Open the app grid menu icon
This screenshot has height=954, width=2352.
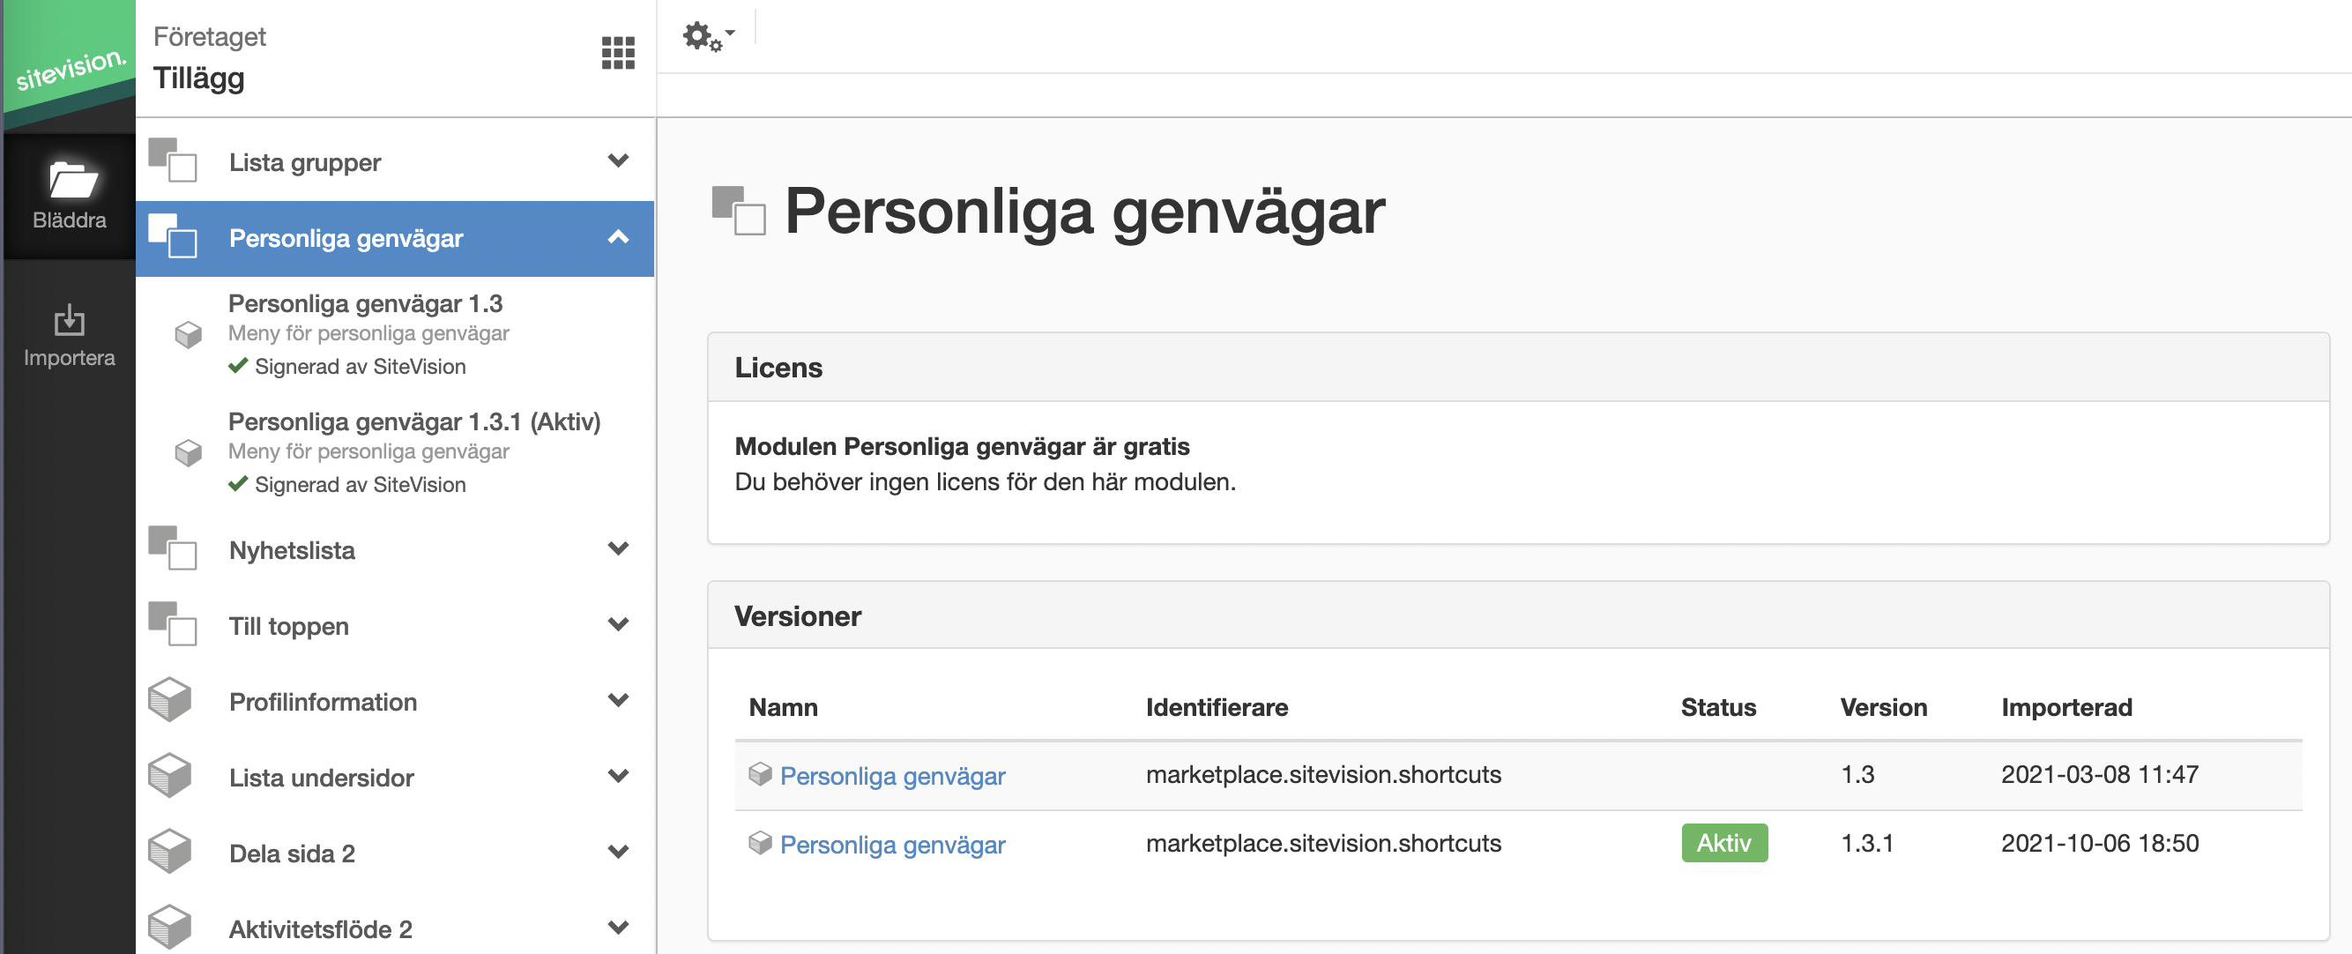point(618,53)
